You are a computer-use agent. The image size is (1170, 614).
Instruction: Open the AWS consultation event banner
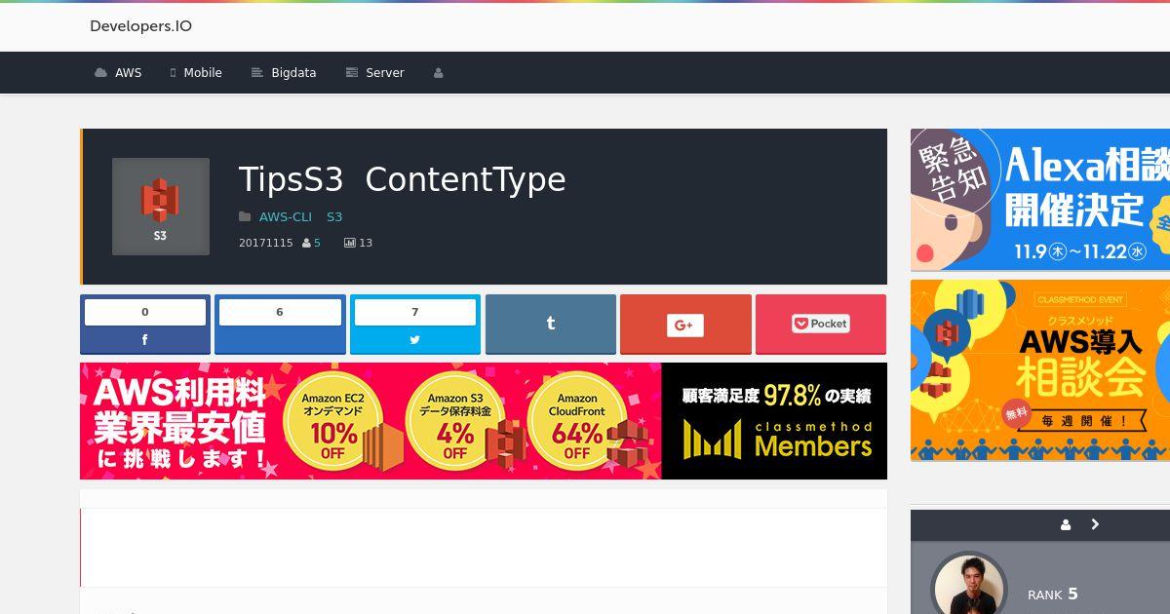[x=1040, y=370]
